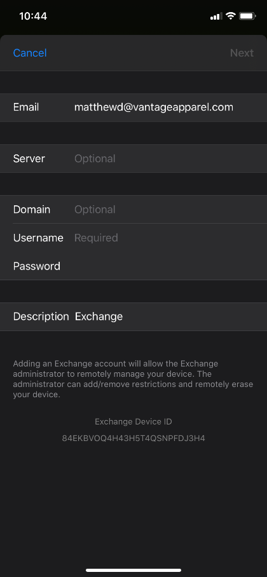Tap the Exchange Device ID heading
Image resolution: width=267 pixels, height=577 pixels.
pos(133,422)
